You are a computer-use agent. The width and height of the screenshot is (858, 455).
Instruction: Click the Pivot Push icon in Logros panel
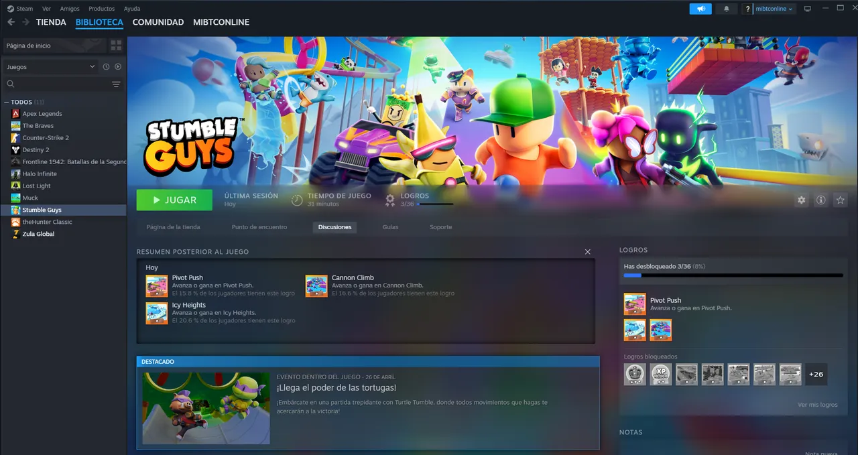coord(635,304)
